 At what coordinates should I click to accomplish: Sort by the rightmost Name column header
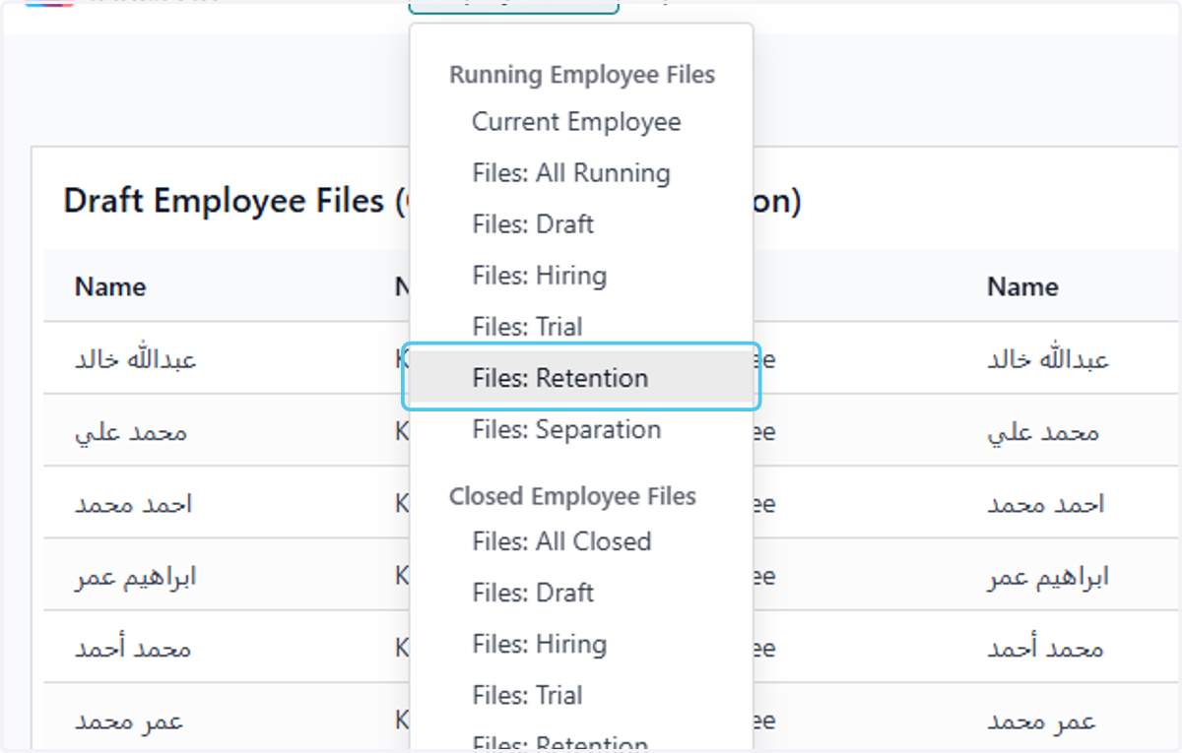pos(1022,286)
